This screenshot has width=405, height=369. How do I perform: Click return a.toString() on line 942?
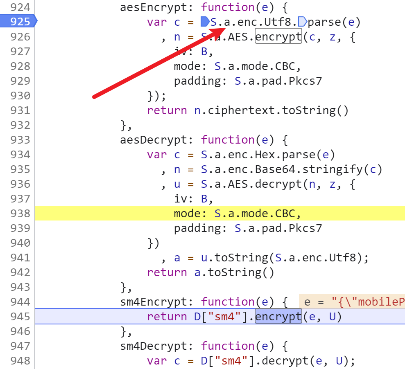pos(210,272)
